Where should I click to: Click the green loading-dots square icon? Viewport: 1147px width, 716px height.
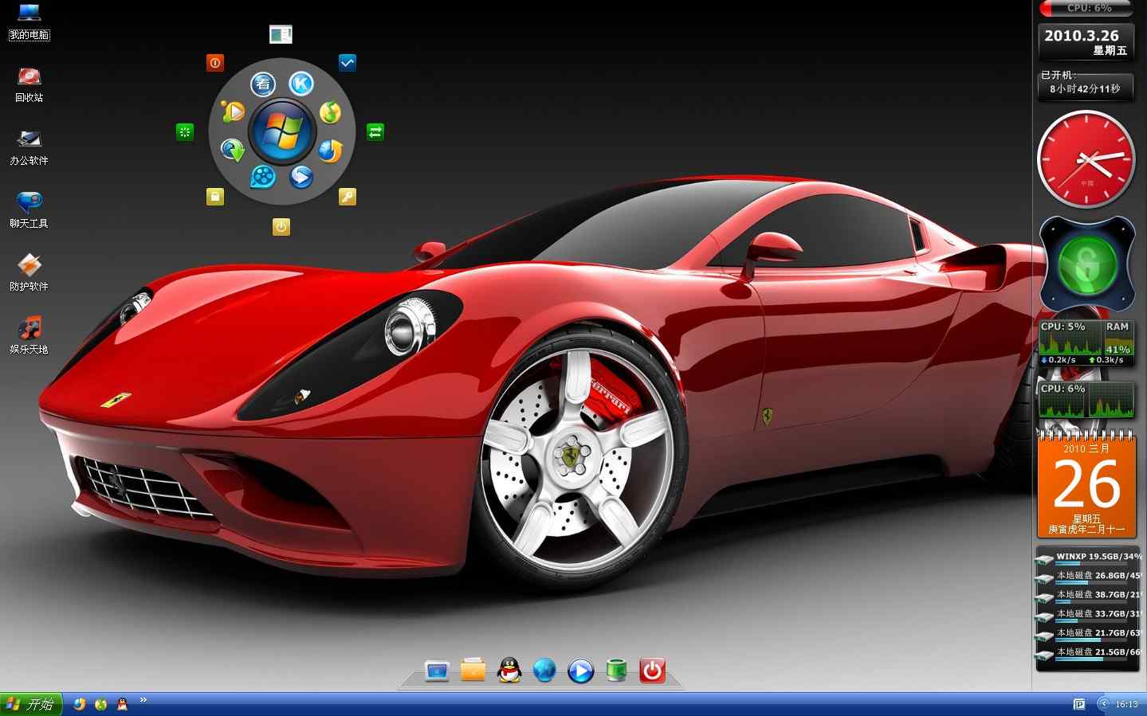point(185,132)
